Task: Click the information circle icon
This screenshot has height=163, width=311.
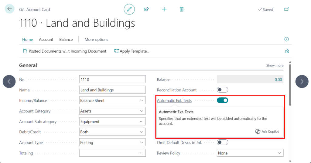Action: click(286, 39)
